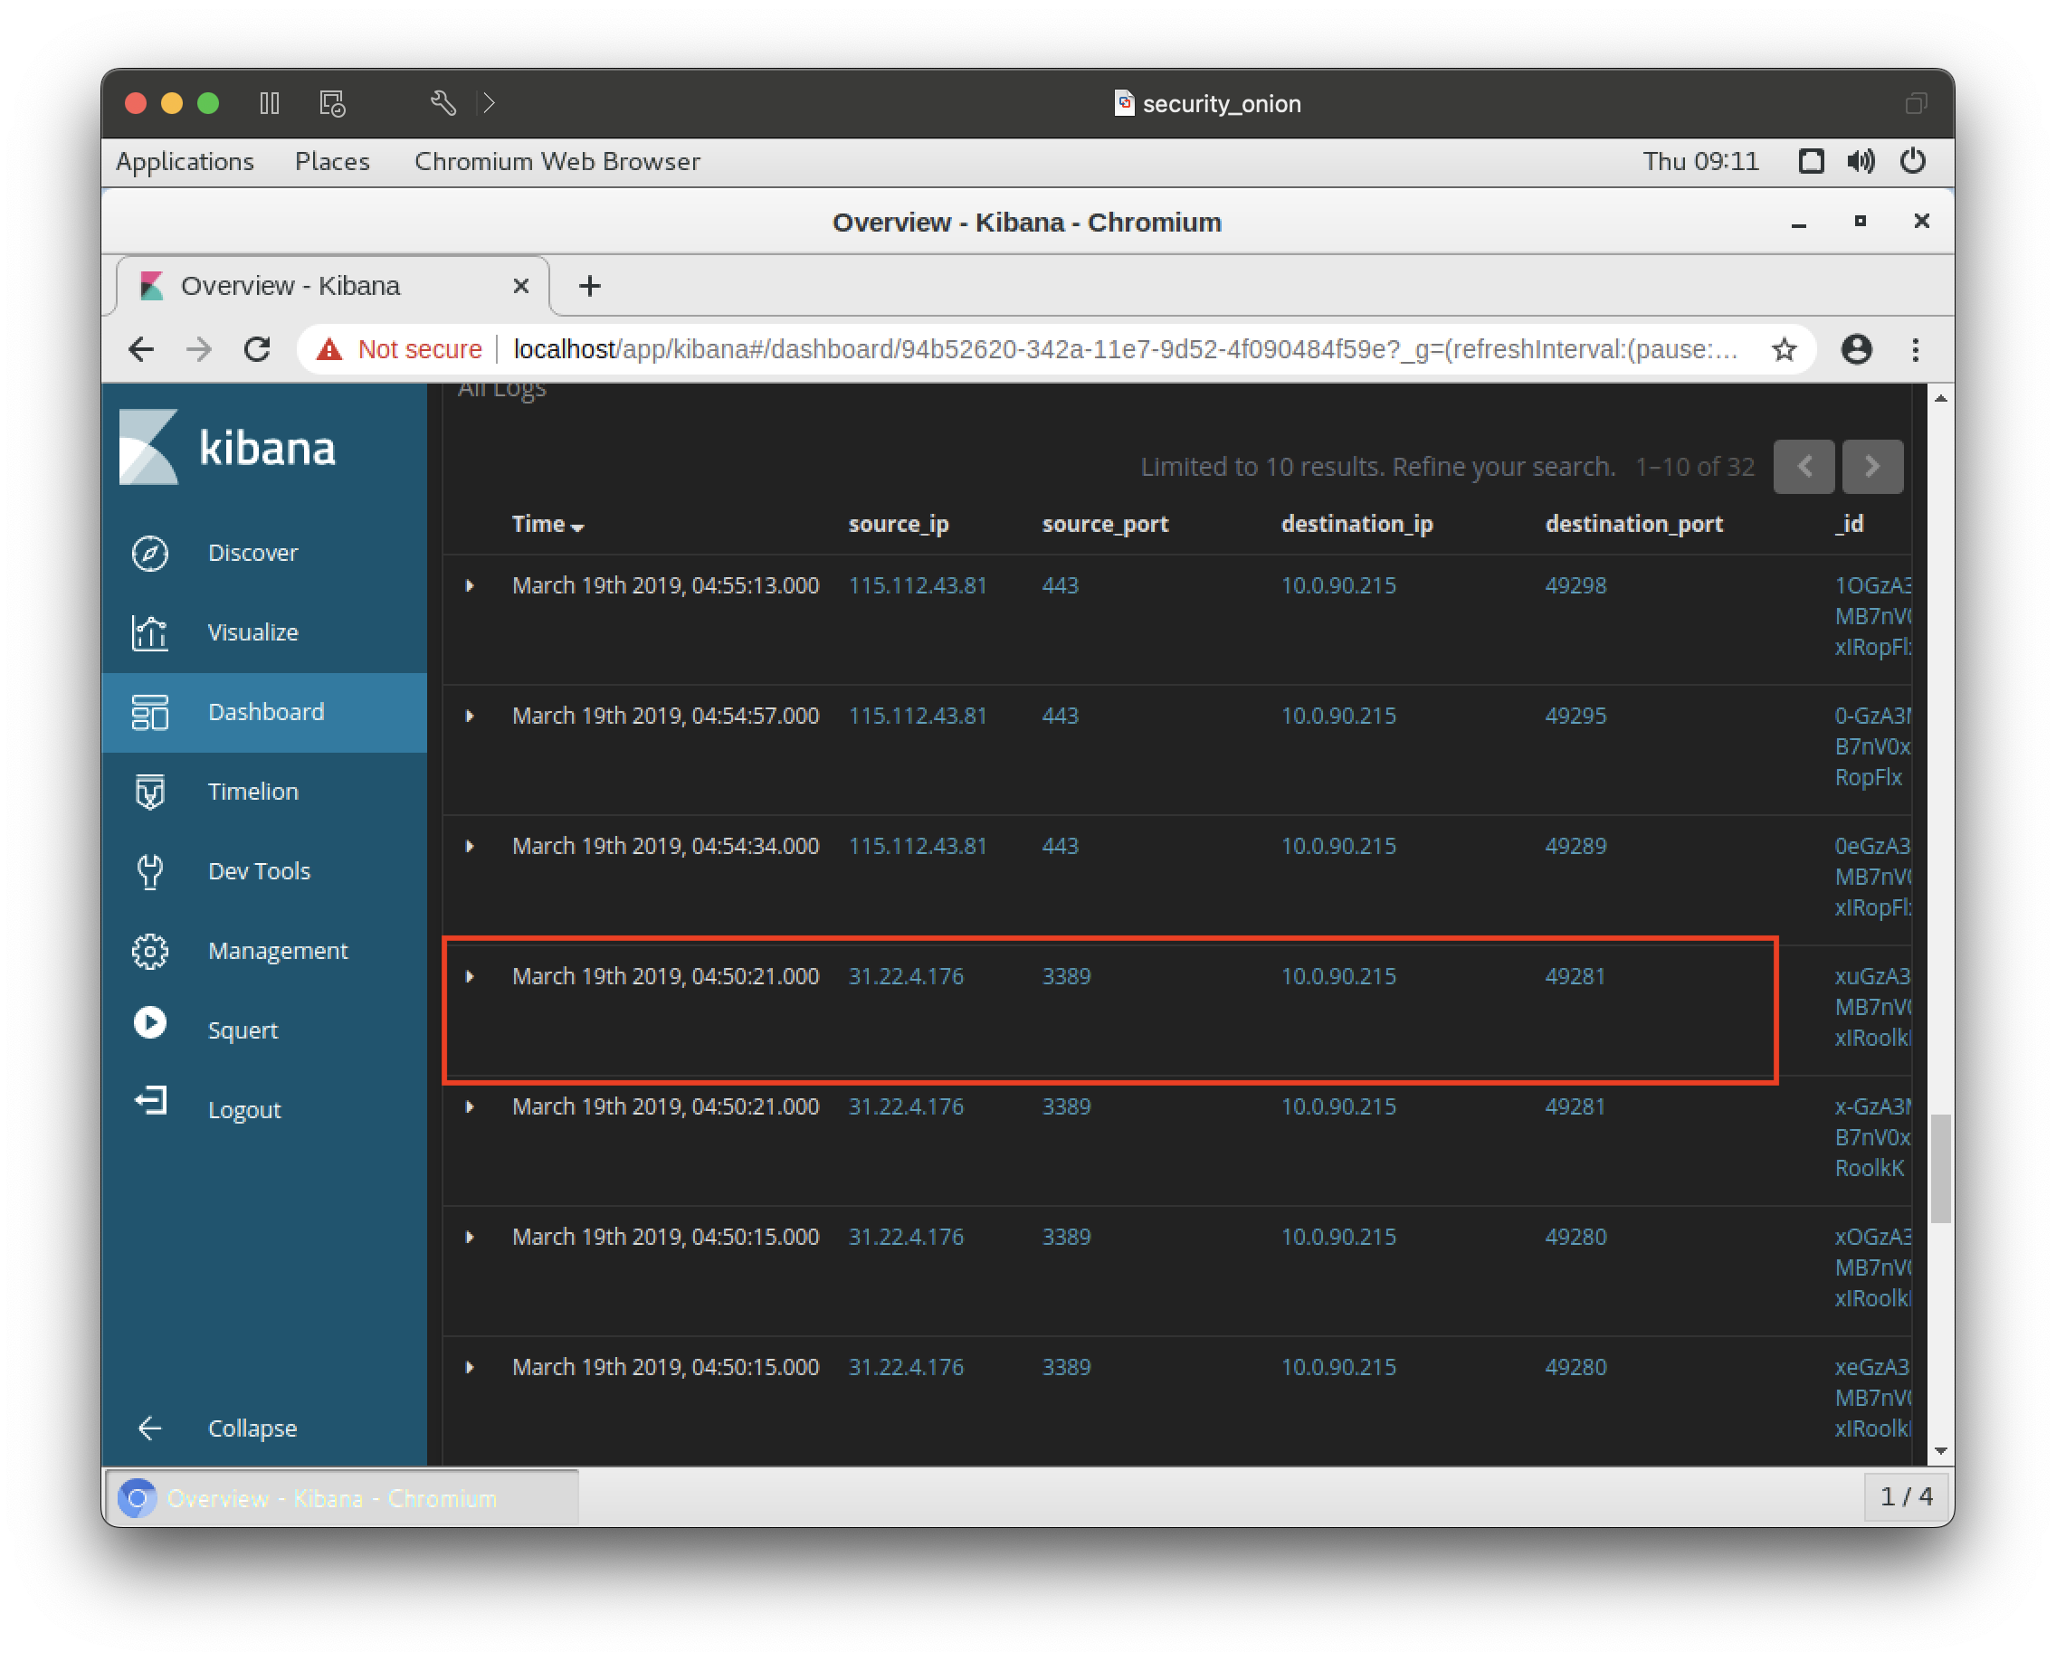Click source port 3389 in highlighted row
2056x1661 pixels.
click(x=1066, y=976)
